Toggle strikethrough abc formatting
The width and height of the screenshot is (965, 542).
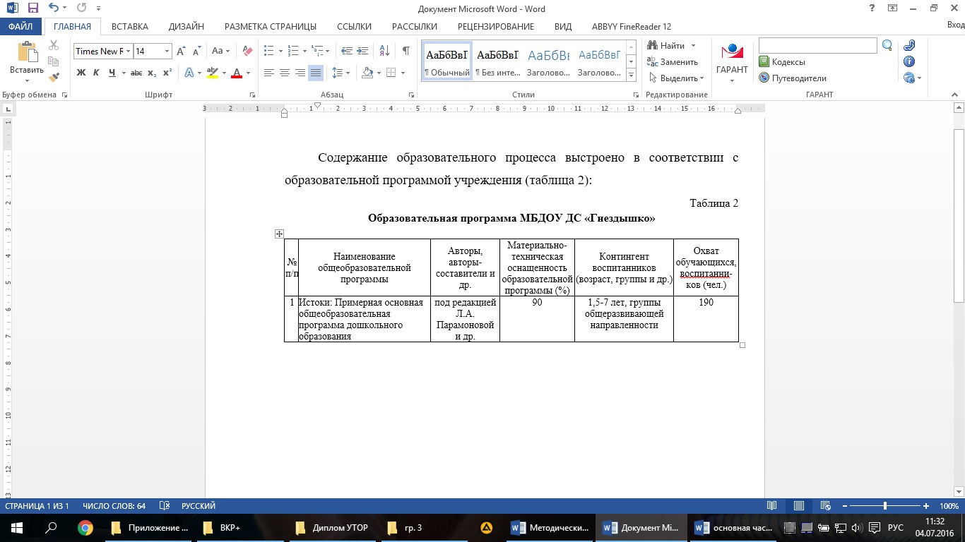(x=136, y=73)
